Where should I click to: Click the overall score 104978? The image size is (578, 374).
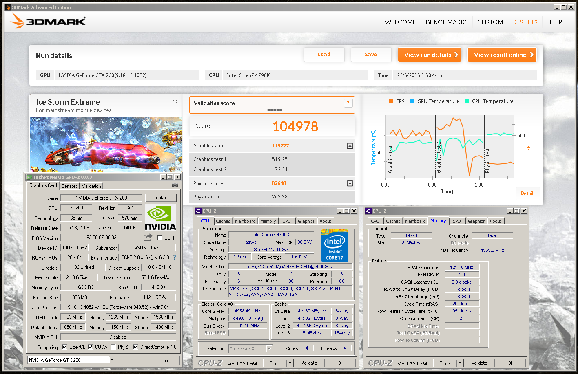pos(295,126)
